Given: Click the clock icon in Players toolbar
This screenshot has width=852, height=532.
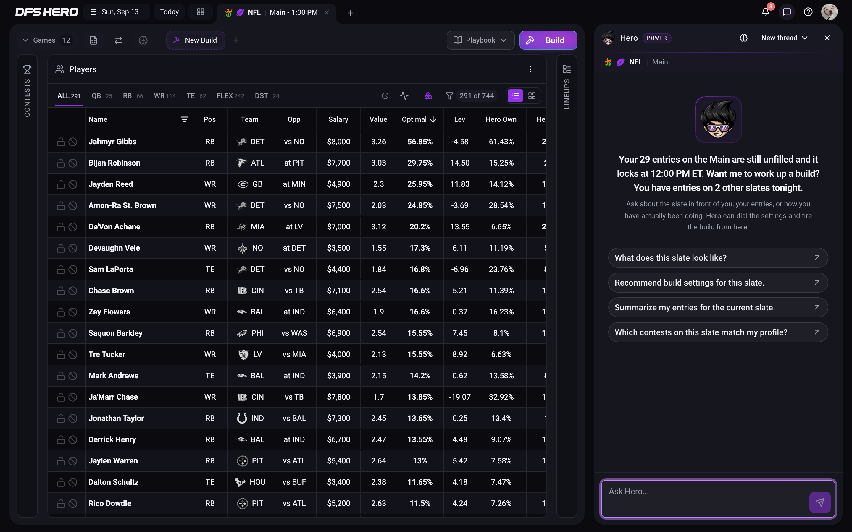Looking at the screenshot, I should pyautogui.click(x=385, y=96).
